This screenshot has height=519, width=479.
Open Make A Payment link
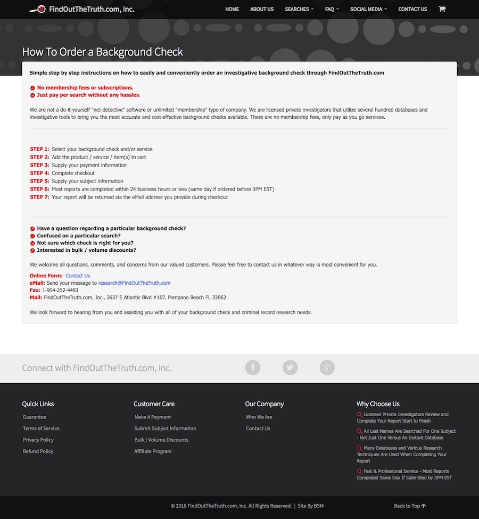click(x=153, y=417)
